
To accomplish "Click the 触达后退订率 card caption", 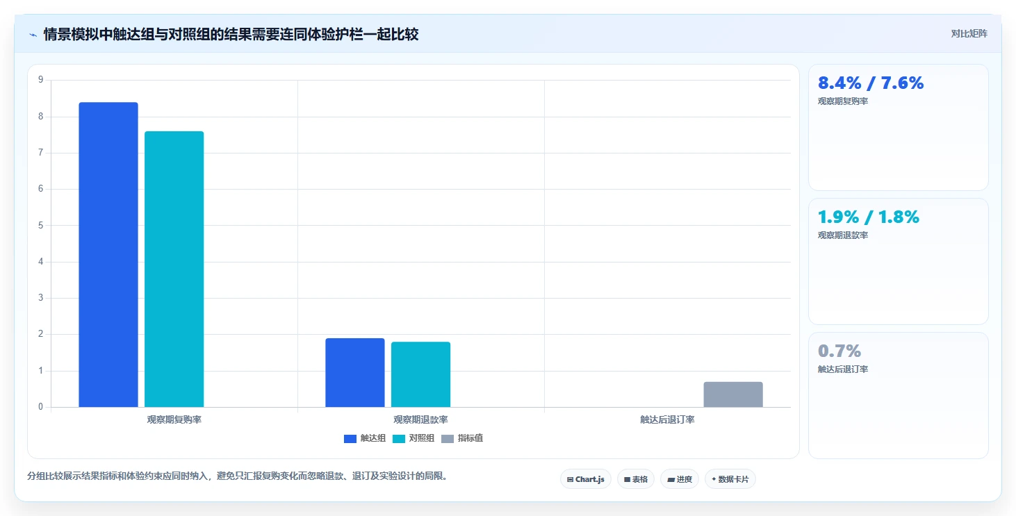I will (x=843, y=369).
